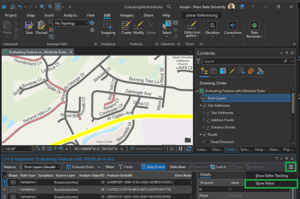Open the Data Reviewer tool
This screenshot has width=300, height=199.
click(x=254, y=25)
